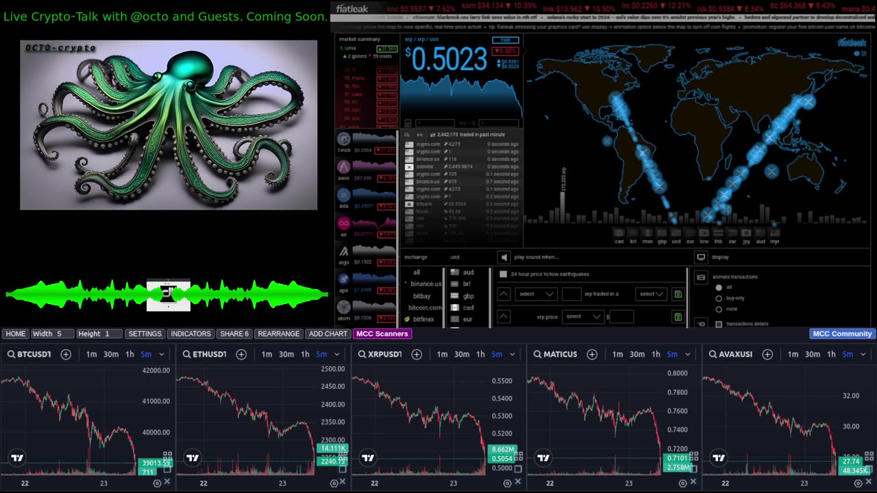This screenshot has width=877, height=493.
Task: Click up arrow on xrp traded alert row
Action: pyautogui.click(x=504, y=294)
